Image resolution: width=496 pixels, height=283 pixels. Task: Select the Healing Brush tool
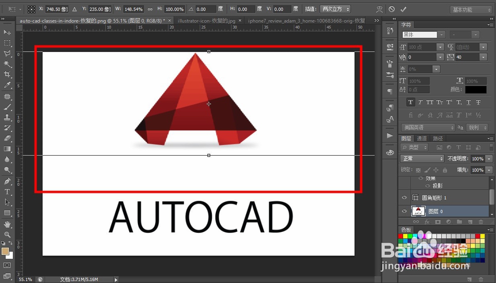point(7,96)
